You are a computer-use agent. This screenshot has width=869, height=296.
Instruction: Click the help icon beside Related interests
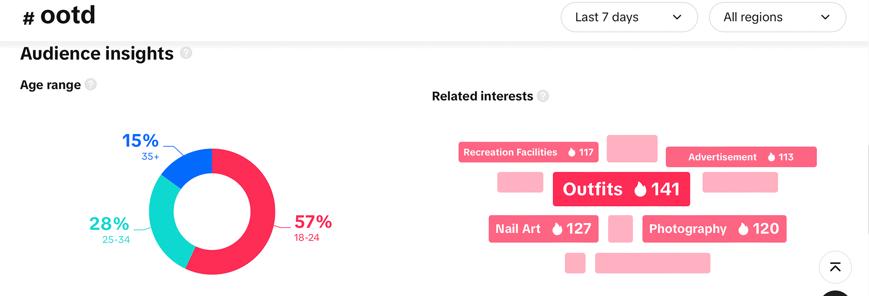coord(543,96)
